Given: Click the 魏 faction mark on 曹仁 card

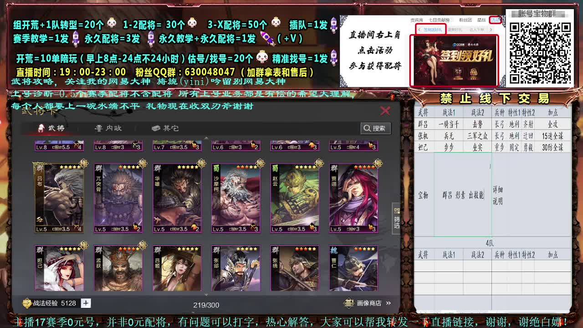Looking at the screenshot, I should [333, 250].
